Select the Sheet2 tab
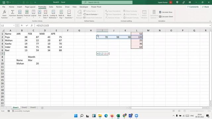212x119 pixels. 24,107
